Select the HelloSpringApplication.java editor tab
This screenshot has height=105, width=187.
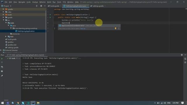pyautogui.click(x=76, y=6)
